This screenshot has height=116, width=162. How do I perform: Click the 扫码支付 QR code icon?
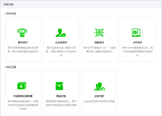click(x=99, y=33)
